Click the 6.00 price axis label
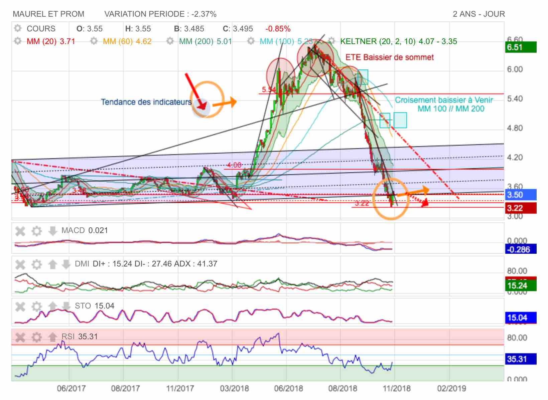Image resolution: width=548 pixels, height=400 pixels. pyautogui.click(x=515, y=69)
